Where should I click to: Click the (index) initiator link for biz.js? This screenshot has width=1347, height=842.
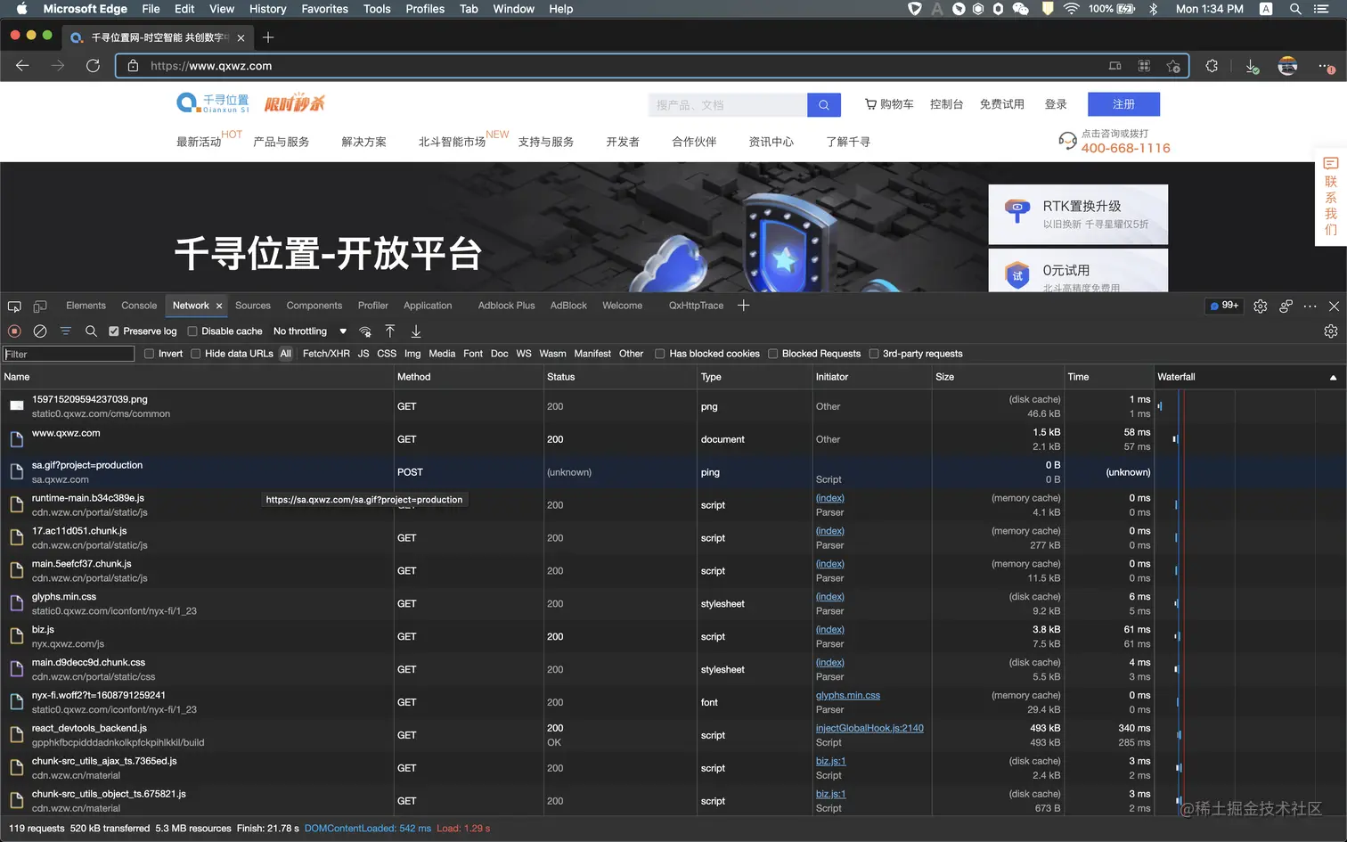[x=829, y=630]
